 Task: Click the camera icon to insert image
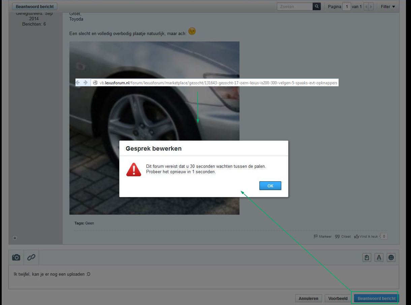pyautogui.click(x=16, y=257)
